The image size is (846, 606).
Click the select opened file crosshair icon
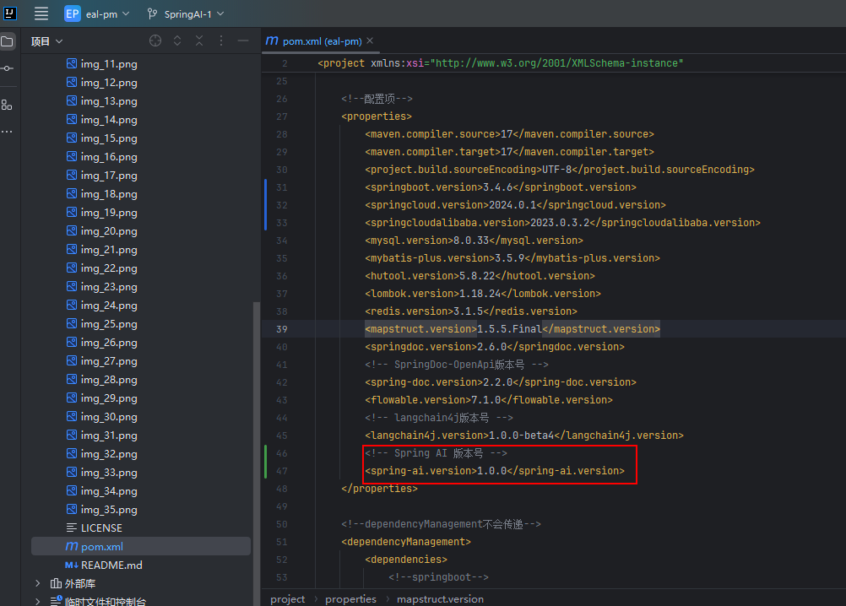point(155,41)
